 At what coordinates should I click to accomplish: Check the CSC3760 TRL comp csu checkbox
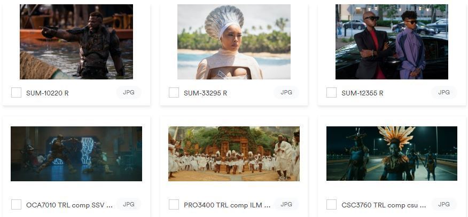[x=331, y=205]
